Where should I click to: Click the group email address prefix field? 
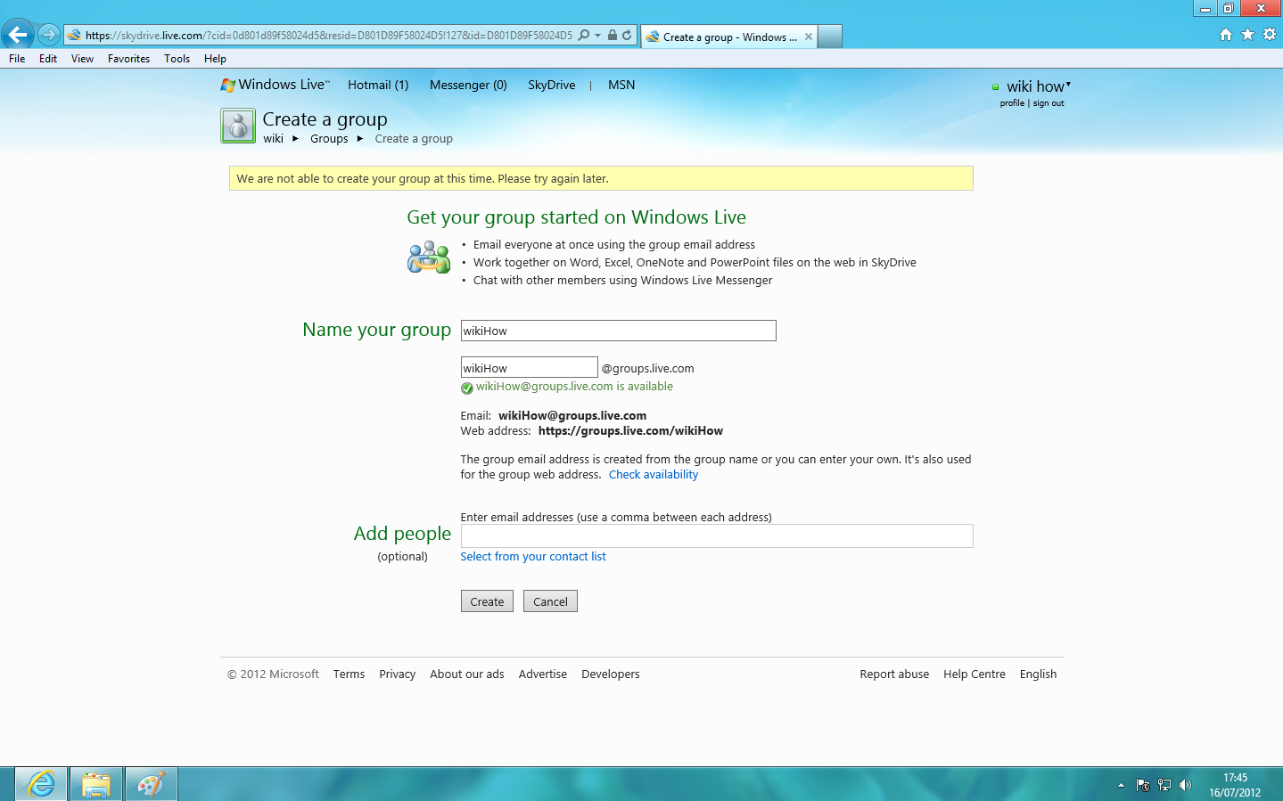(x=529, y=367)
